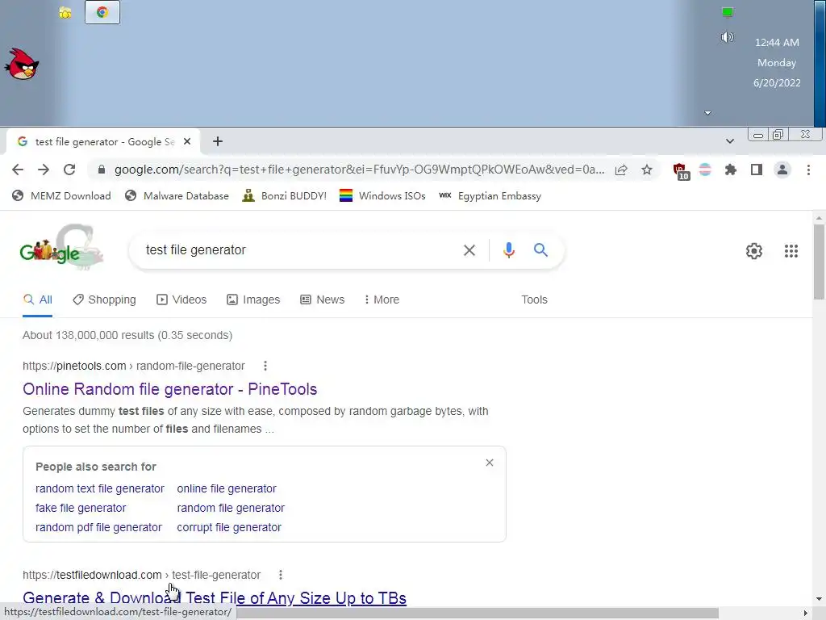Image resolution: width=826 pixels, height=620 pixels.
Task: Select the All results tab
Action: [x=37, y=300]
